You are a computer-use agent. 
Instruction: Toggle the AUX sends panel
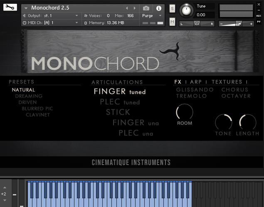coord(259,16)
